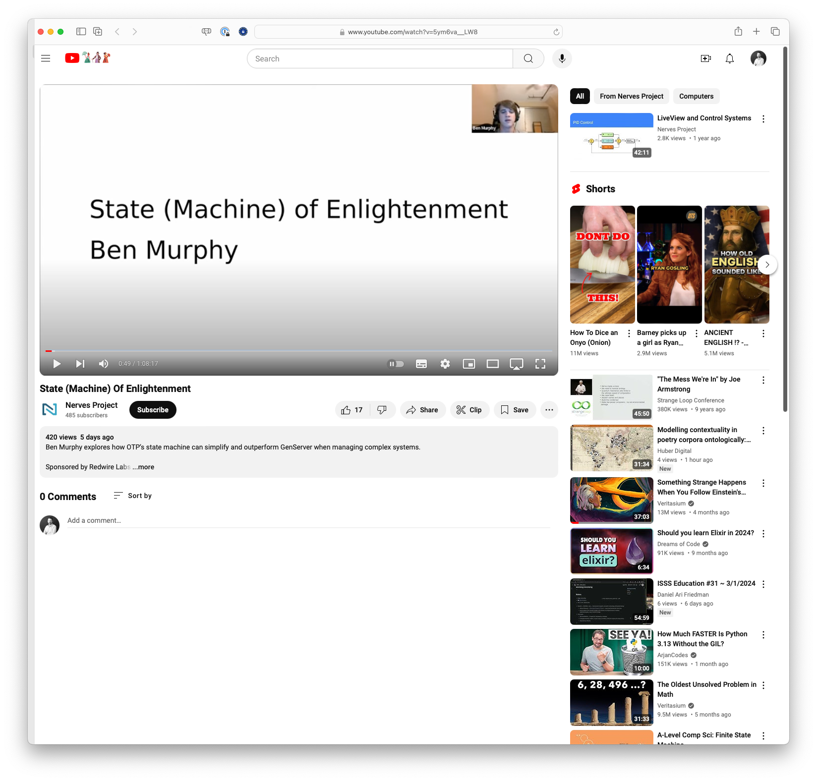Seek using the video progress bar
Viewport: 817px width, 781px height.
(297, 350)
